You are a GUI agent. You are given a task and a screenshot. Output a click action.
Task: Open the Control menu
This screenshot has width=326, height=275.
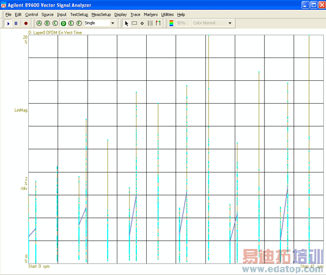(32, 15)
